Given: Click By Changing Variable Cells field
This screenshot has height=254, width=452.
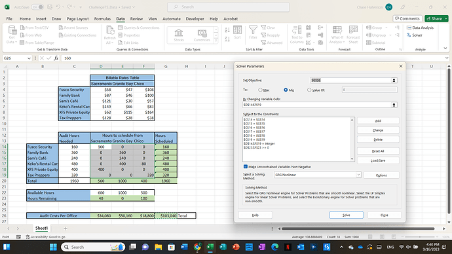Looking at the screenshot, I should pyautogui.click(x=317, y=105).
